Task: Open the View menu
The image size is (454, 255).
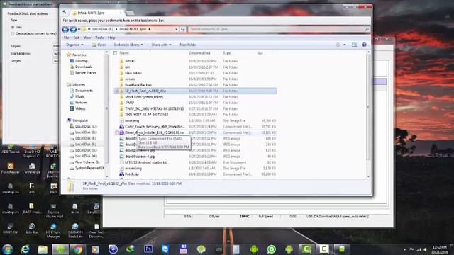Action: [x=87, y=38]
